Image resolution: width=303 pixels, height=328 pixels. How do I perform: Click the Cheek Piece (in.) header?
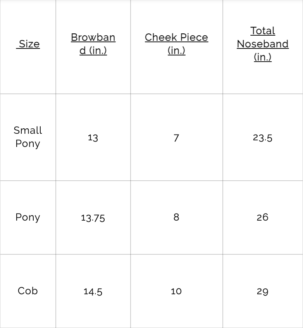point(176,44)
